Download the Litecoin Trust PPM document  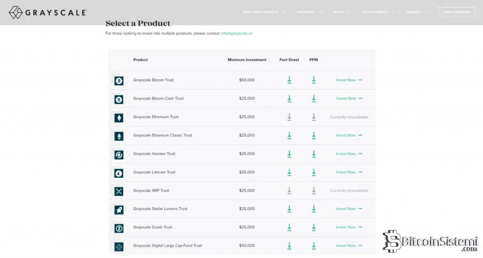(x=314, y=172)
